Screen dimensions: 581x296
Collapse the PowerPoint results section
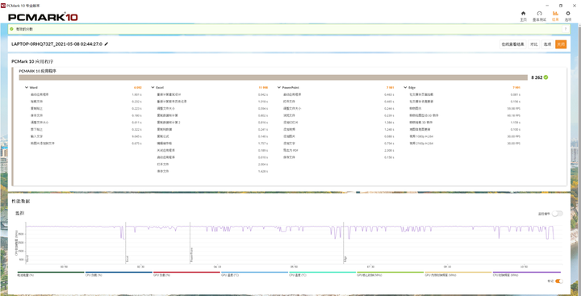click(x=279, y=88)
